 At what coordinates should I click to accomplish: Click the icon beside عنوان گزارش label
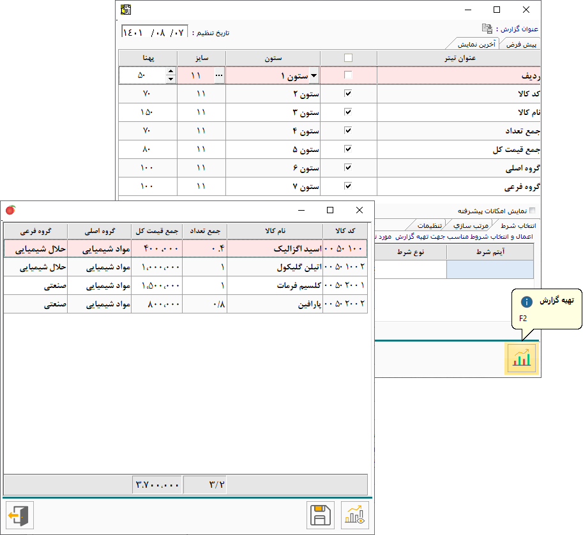point(487,29)
